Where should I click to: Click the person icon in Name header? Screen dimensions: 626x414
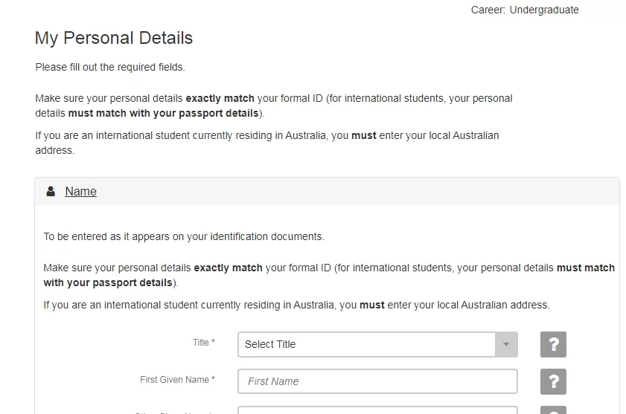[x=51, y=192]
